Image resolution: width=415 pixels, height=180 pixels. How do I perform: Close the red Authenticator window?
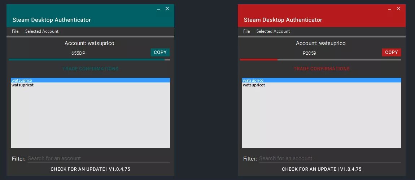coord(399,8)
